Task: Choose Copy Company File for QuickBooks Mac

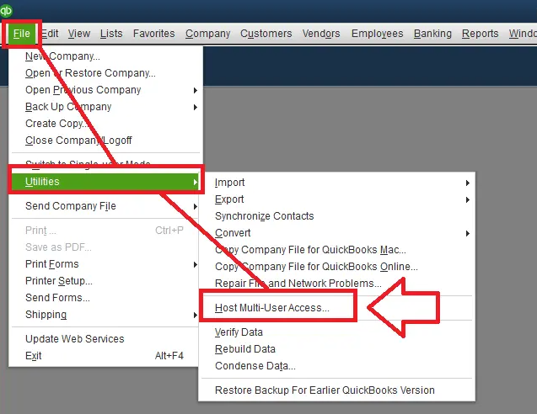Action: pyautogui.click(x=337, y=250)
